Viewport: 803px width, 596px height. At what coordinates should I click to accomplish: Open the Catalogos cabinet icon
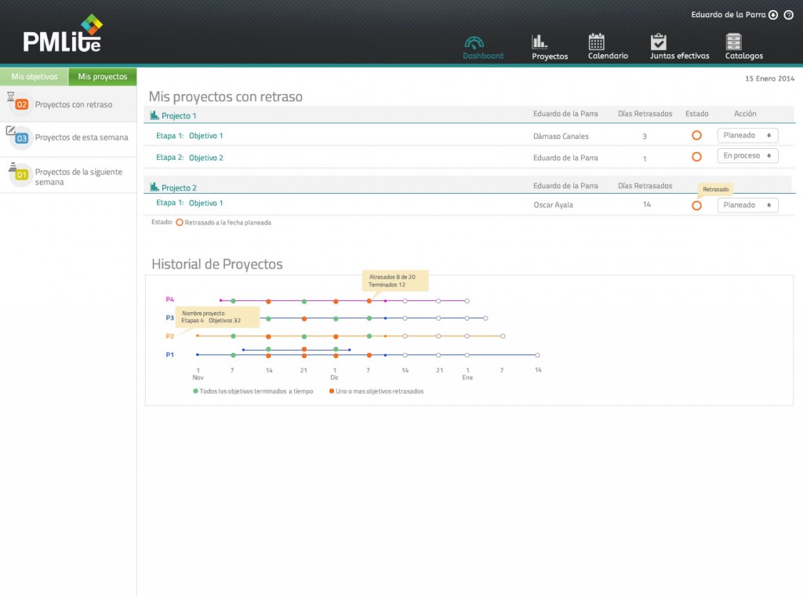pyautogui.click(x=734, y=42)
